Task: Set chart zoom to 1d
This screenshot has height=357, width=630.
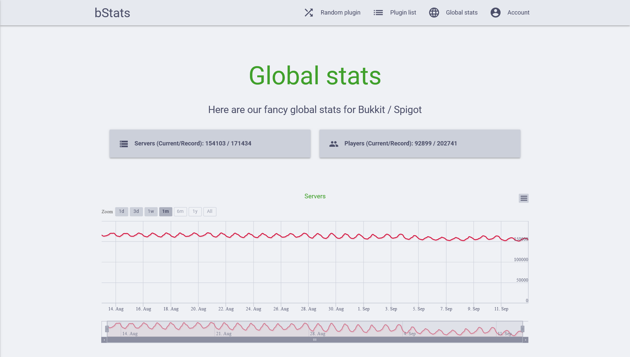Action: (121, 212)
